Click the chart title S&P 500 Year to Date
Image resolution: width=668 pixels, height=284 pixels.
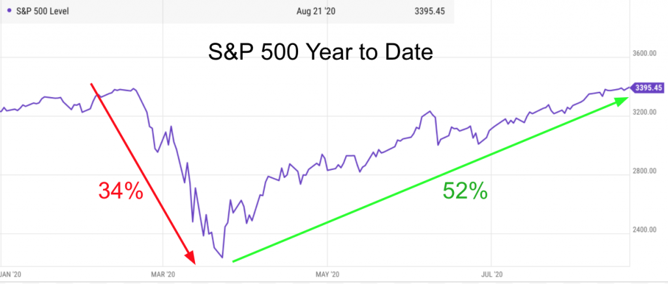(321, 53)
